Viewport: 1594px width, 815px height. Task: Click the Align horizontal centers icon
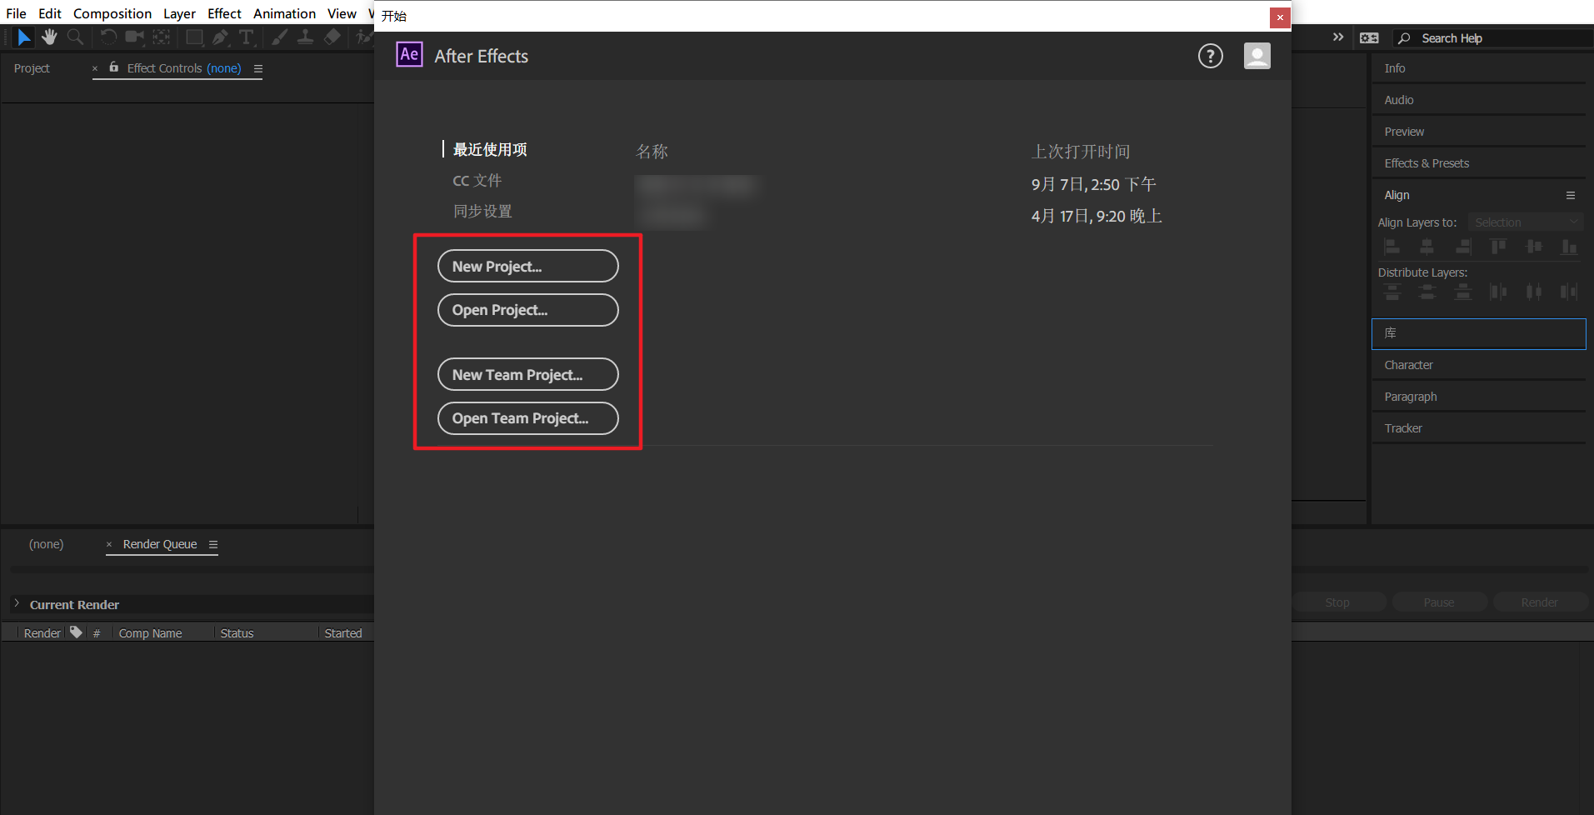(x=1427, y=247)
